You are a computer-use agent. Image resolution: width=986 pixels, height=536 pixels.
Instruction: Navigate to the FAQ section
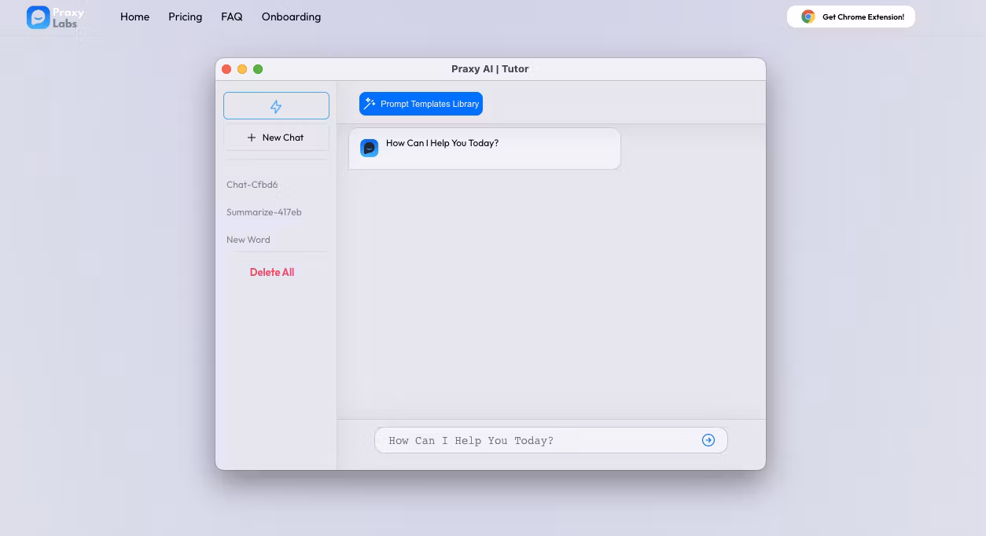tap(232, 17)
